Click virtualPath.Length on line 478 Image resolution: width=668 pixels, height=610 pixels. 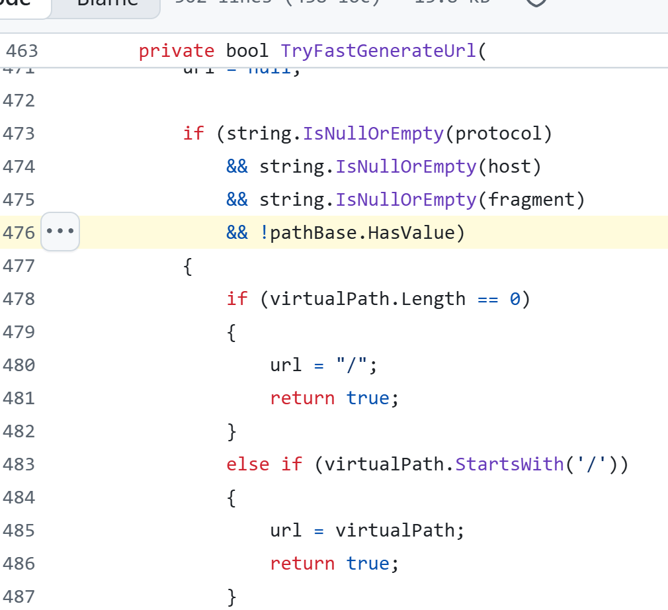pos(368,299)
